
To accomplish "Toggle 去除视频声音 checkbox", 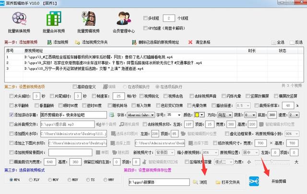I will click(191, 96).
